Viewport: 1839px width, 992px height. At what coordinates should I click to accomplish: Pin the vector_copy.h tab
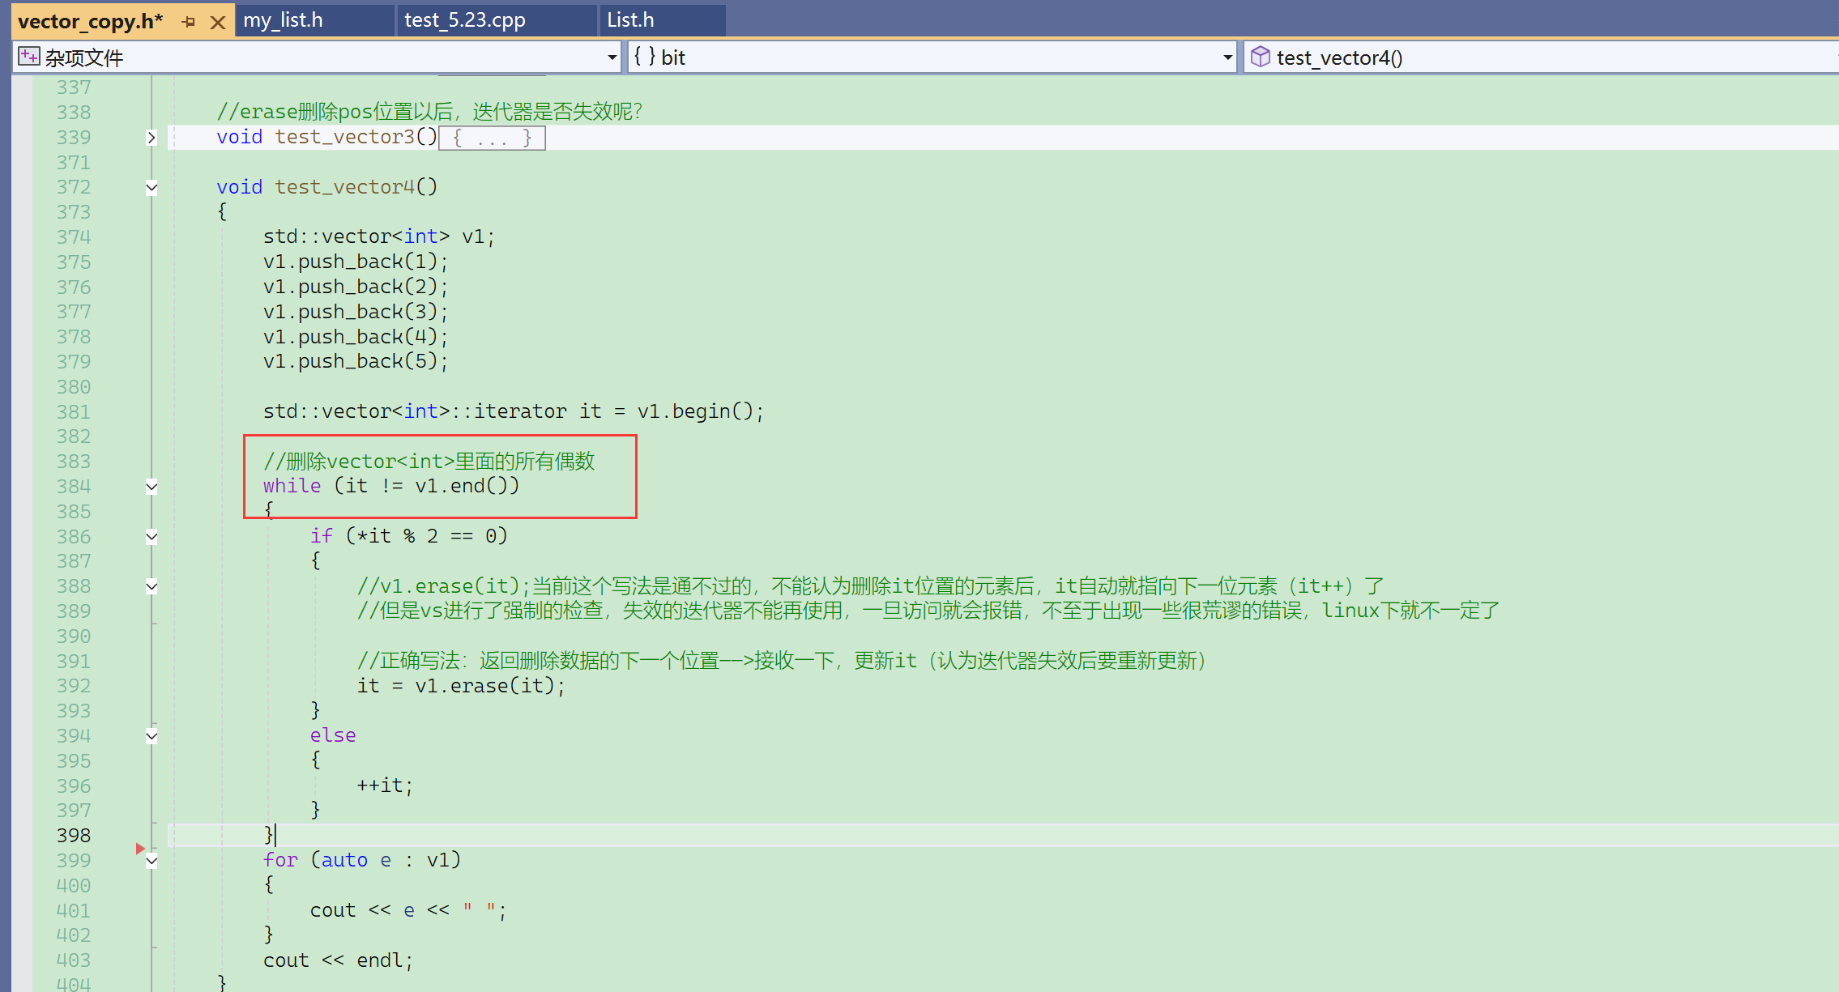click(189, 22)
